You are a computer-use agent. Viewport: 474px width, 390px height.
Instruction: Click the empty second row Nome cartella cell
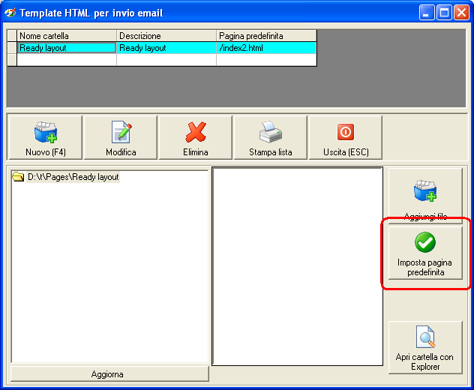click(x=67, y=60)
